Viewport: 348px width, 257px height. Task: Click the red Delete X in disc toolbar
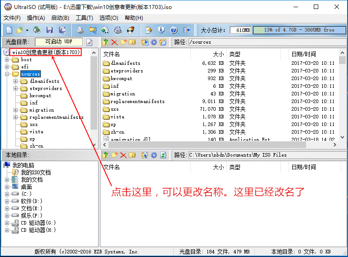pos(114,42)
